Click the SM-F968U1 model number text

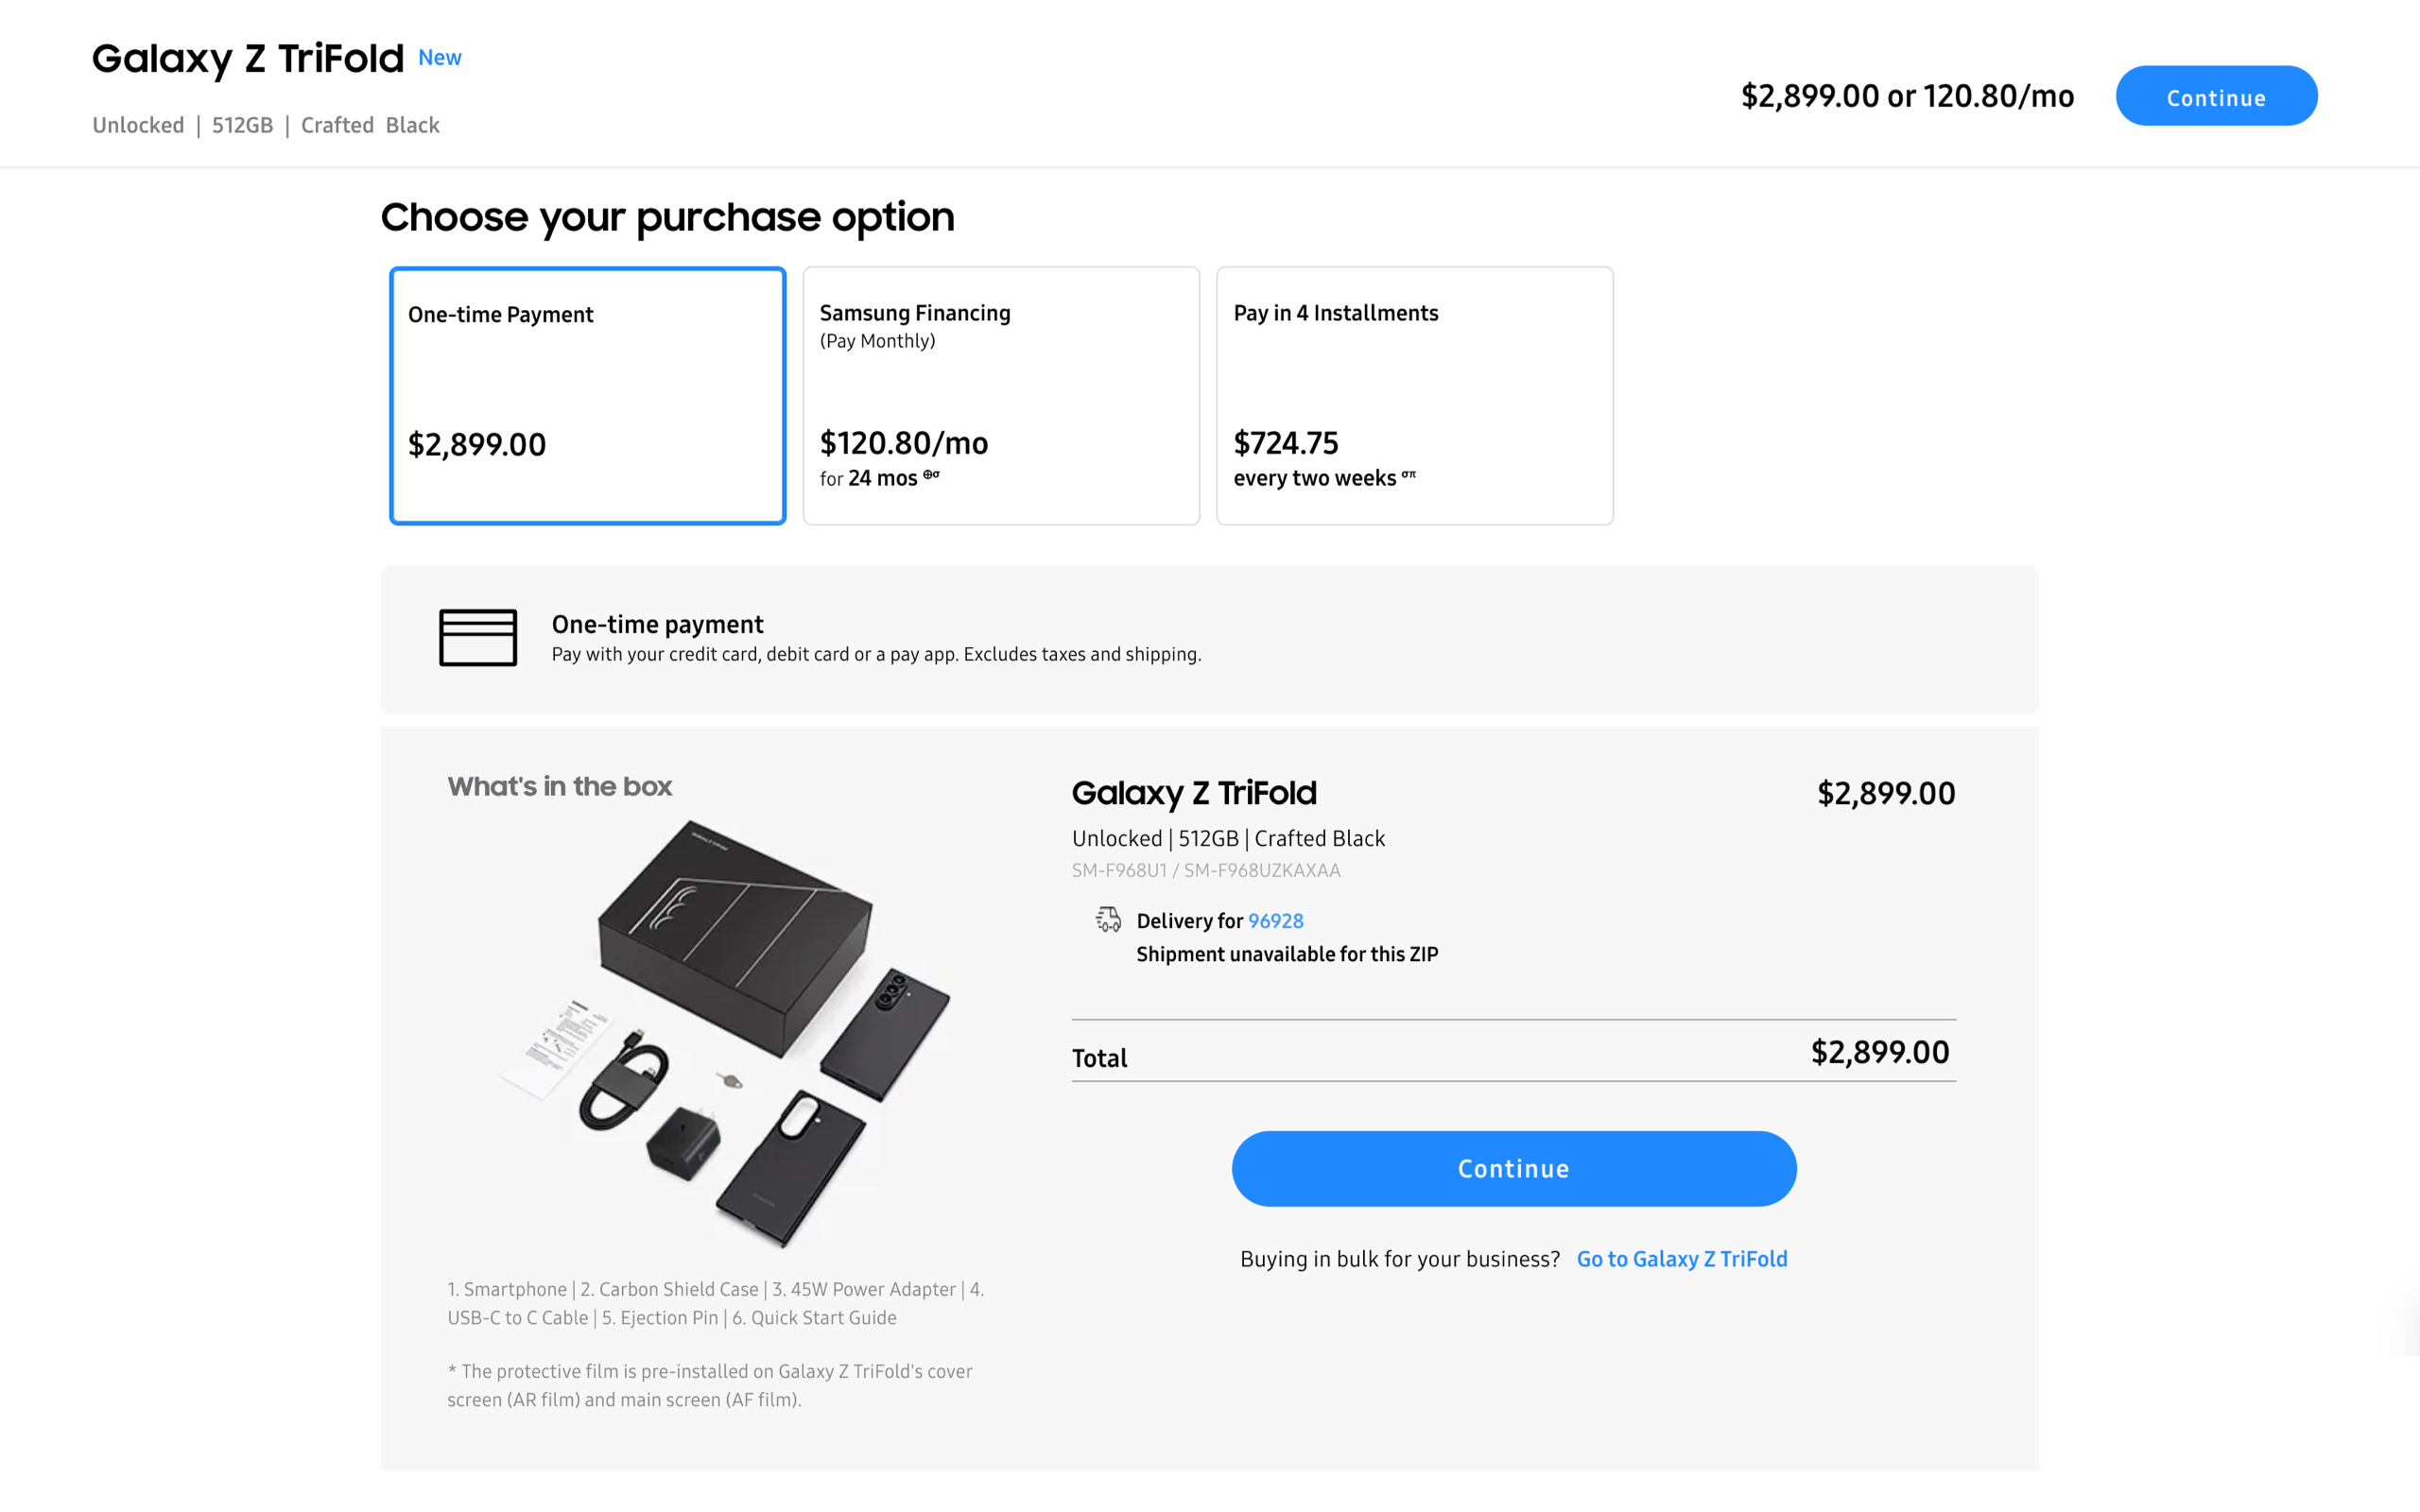[1206, 870]
